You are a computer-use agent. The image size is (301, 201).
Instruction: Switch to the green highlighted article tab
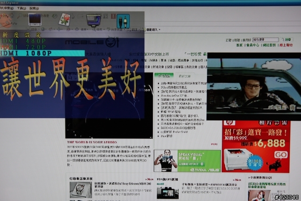pyautogui.click(x=164, y=76)
